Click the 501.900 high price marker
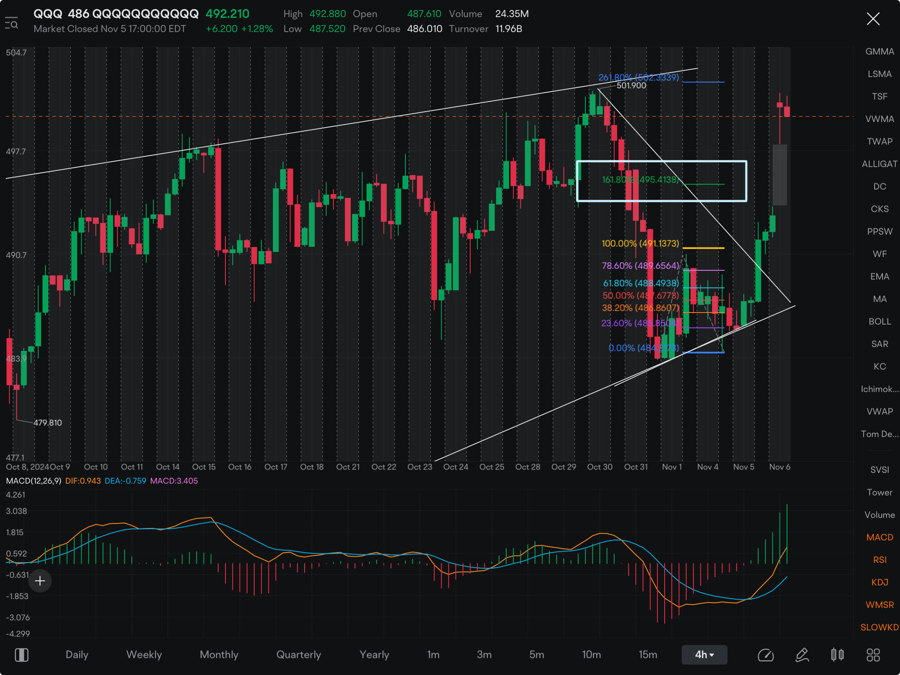 tap(631, 85)
